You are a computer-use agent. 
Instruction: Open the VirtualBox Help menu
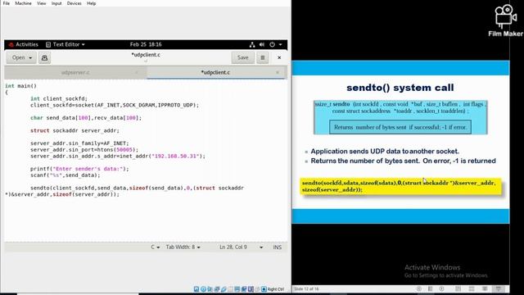pyautogui.click(x=91, y=3)
